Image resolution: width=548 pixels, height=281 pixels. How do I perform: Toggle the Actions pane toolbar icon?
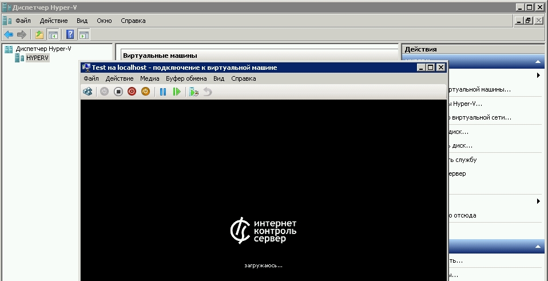[x=84, y=34]
